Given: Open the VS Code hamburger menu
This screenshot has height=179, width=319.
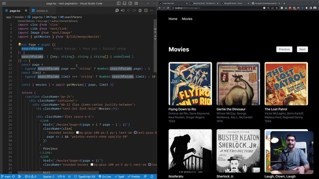Looking at the screenshot, I should click(4, 3).
